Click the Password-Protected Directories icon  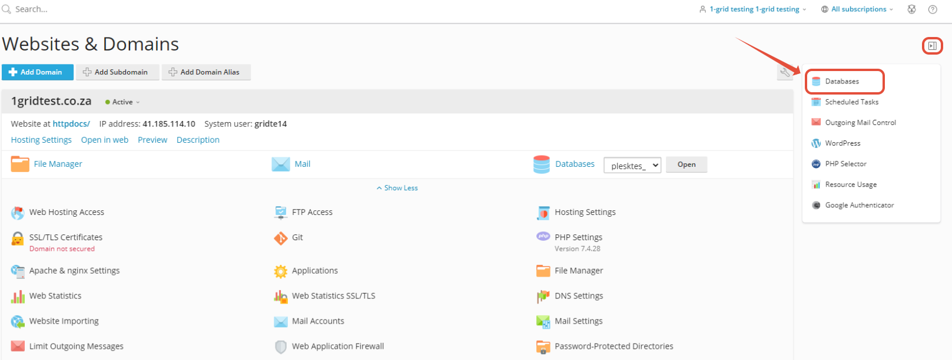coord(543,347)
